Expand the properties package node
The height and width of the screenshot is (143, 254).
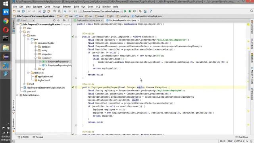point(35,54)
